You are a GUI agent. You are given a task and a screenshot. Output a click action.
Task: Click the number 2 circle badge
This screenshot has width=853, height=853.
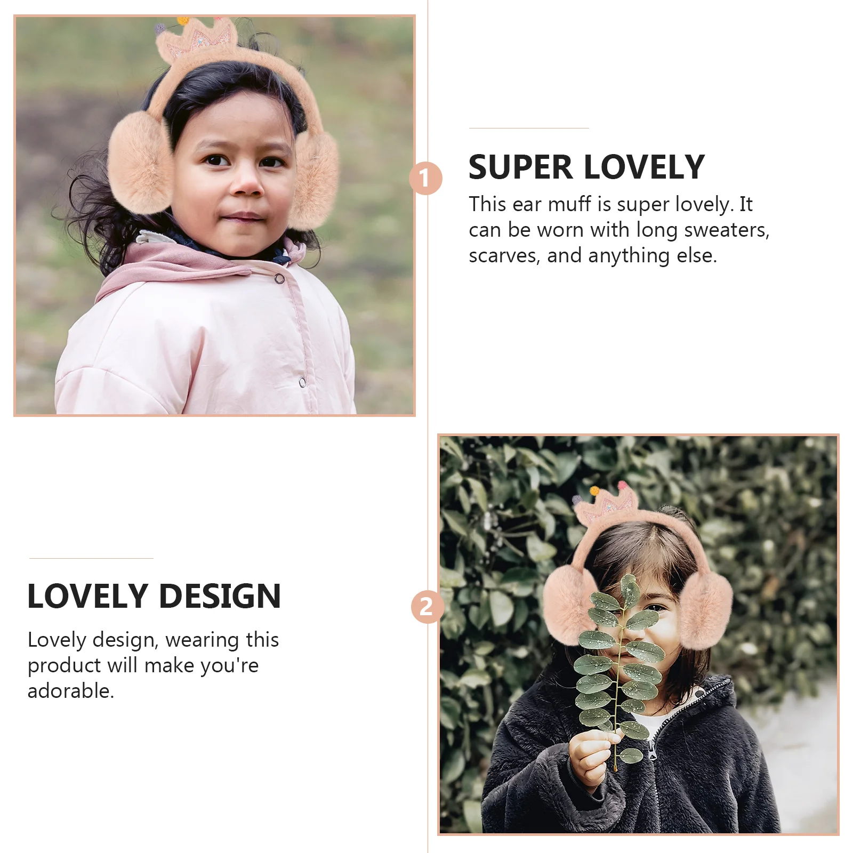[x=427, y=607]
